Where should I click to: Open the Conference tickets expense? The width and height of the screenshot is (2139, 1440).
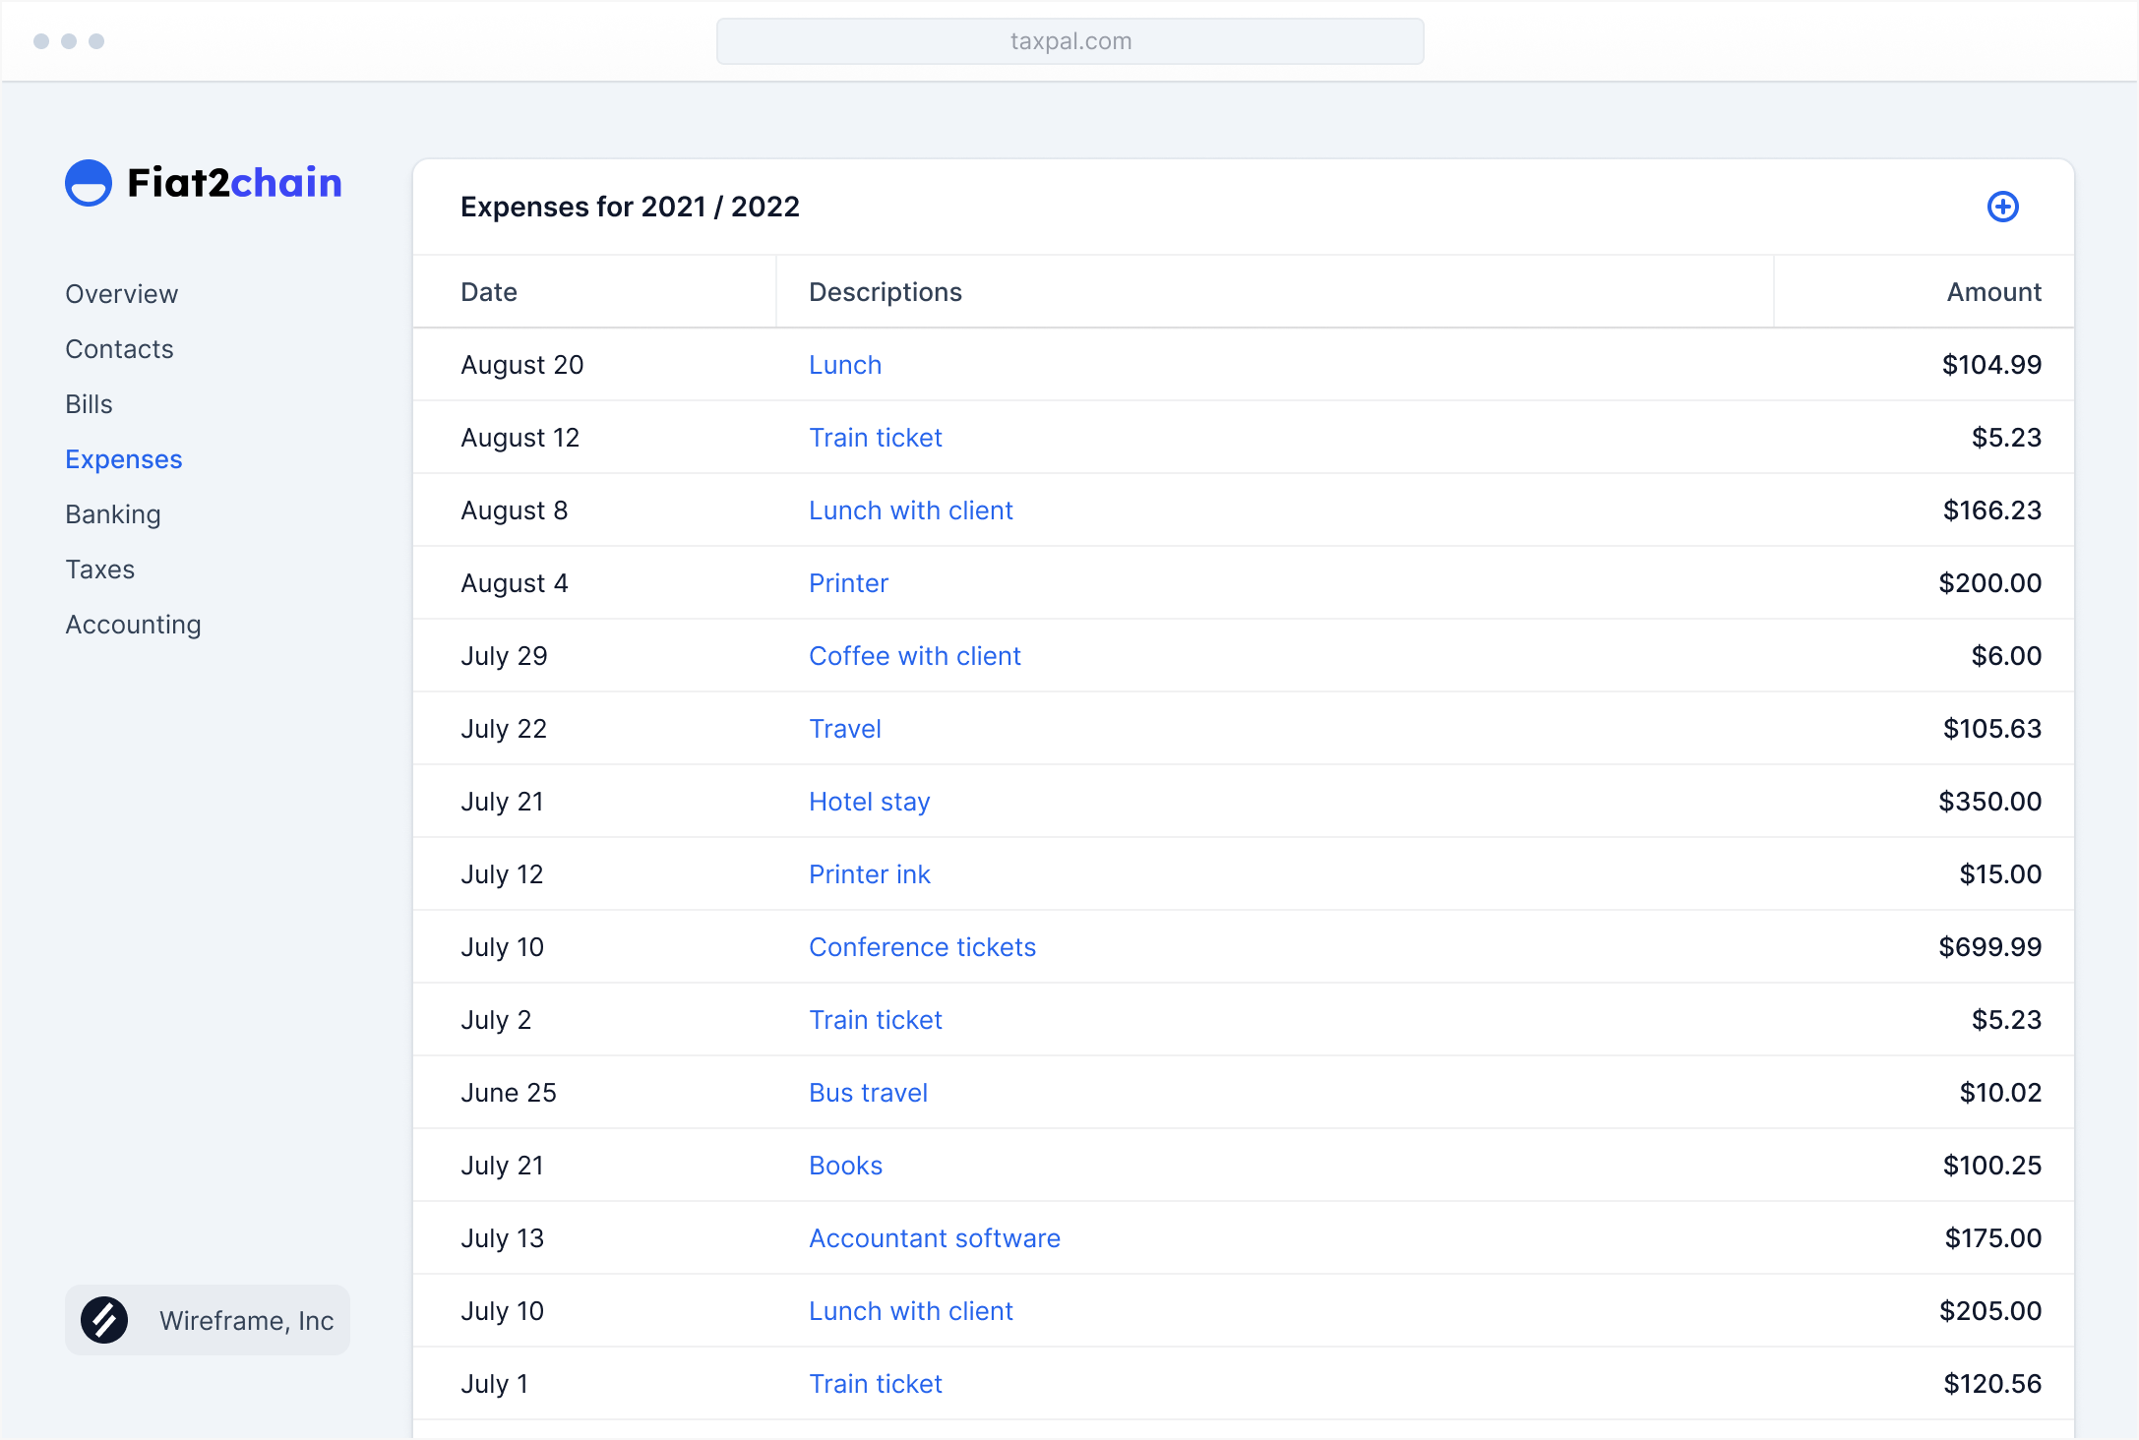point(923,947)
